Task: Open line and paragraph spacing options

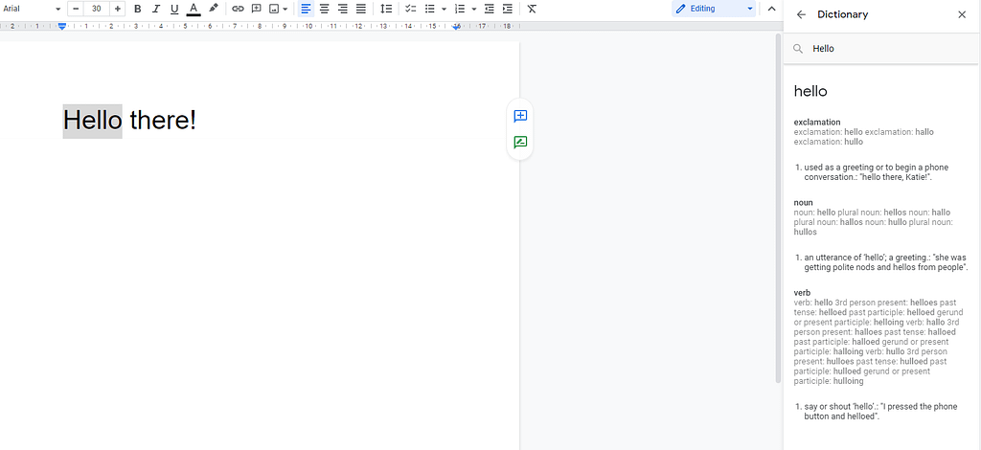Action: (x=386, y=9)
